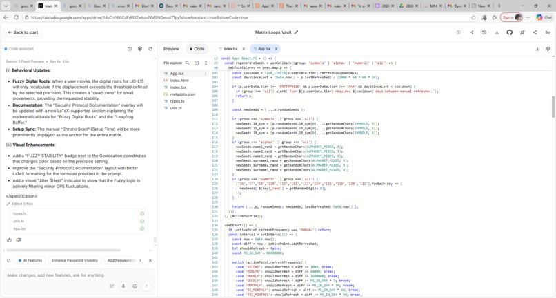Open editor settings gear at right
Screen dimensions: 556x298
(x=548, y=49)
